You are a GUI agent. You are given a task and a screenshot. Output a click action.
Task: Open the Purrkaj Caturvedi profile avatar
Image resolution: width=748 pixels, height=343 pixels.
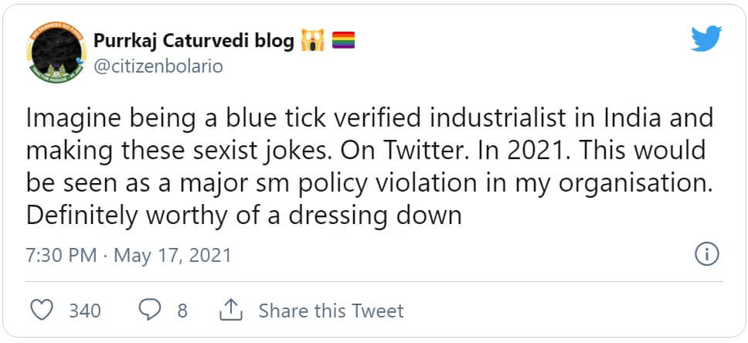[53, 53]
